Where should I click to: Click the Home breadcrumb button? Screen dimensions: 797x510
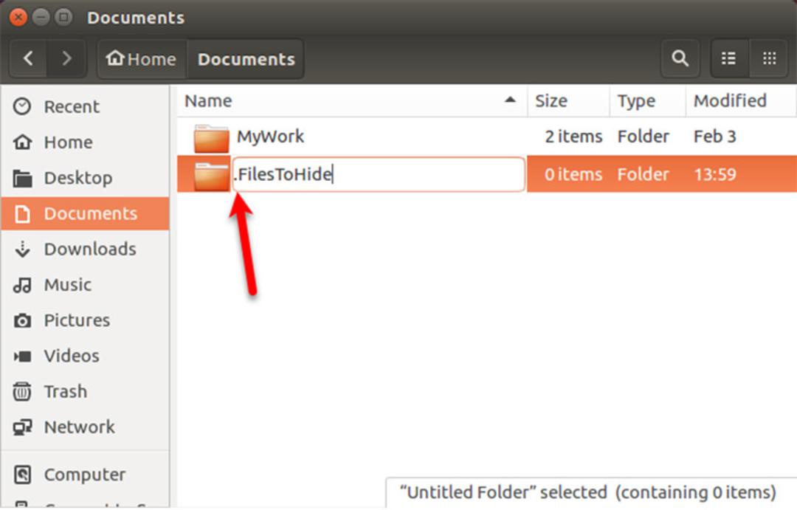coord(142,59)
